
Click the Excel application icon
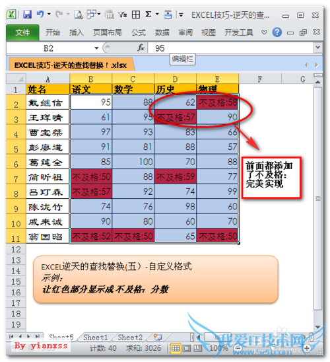(x=11, y=15)
